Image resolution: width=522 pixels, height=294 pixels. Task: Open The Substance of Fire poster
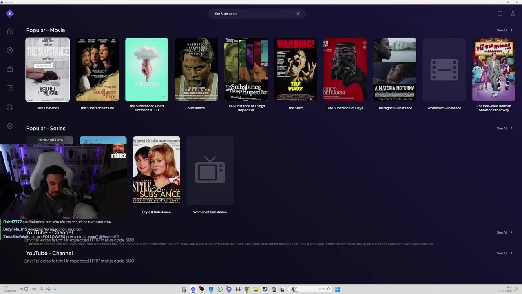tap(97, 70)
